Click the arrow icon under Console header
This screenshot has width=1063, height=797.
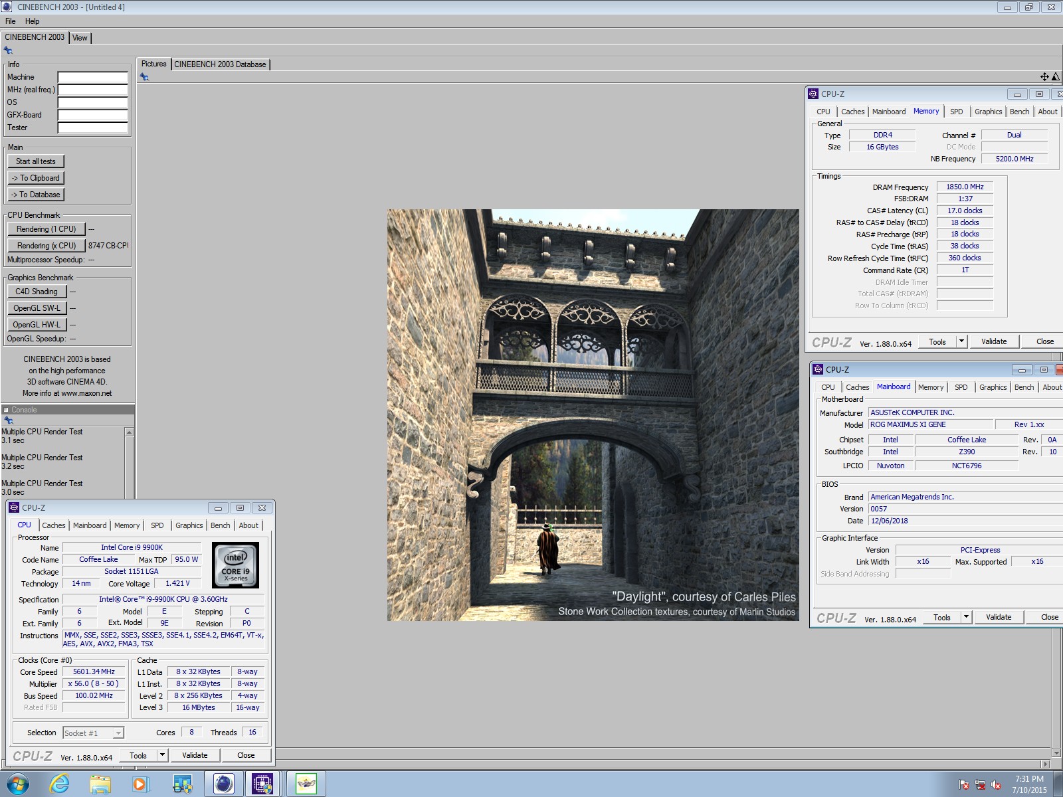click(x=8, y=420)
